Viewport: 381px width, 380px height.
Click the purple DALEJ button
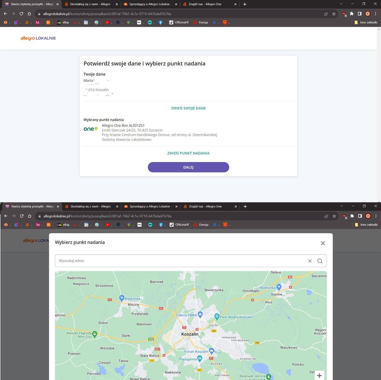(x=188, y=167)
